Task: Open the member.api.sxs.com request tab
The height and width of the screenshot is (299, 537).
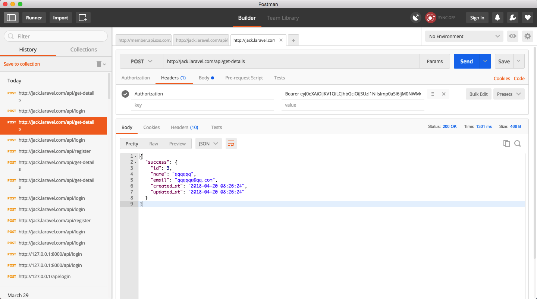Action: [144, 40]
